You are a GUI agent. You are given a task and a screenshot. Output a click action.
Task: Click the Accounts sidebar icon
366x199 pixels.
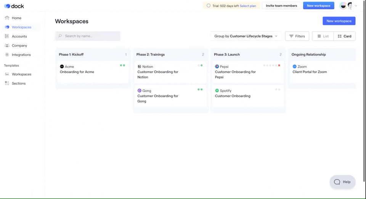[7, 36]
